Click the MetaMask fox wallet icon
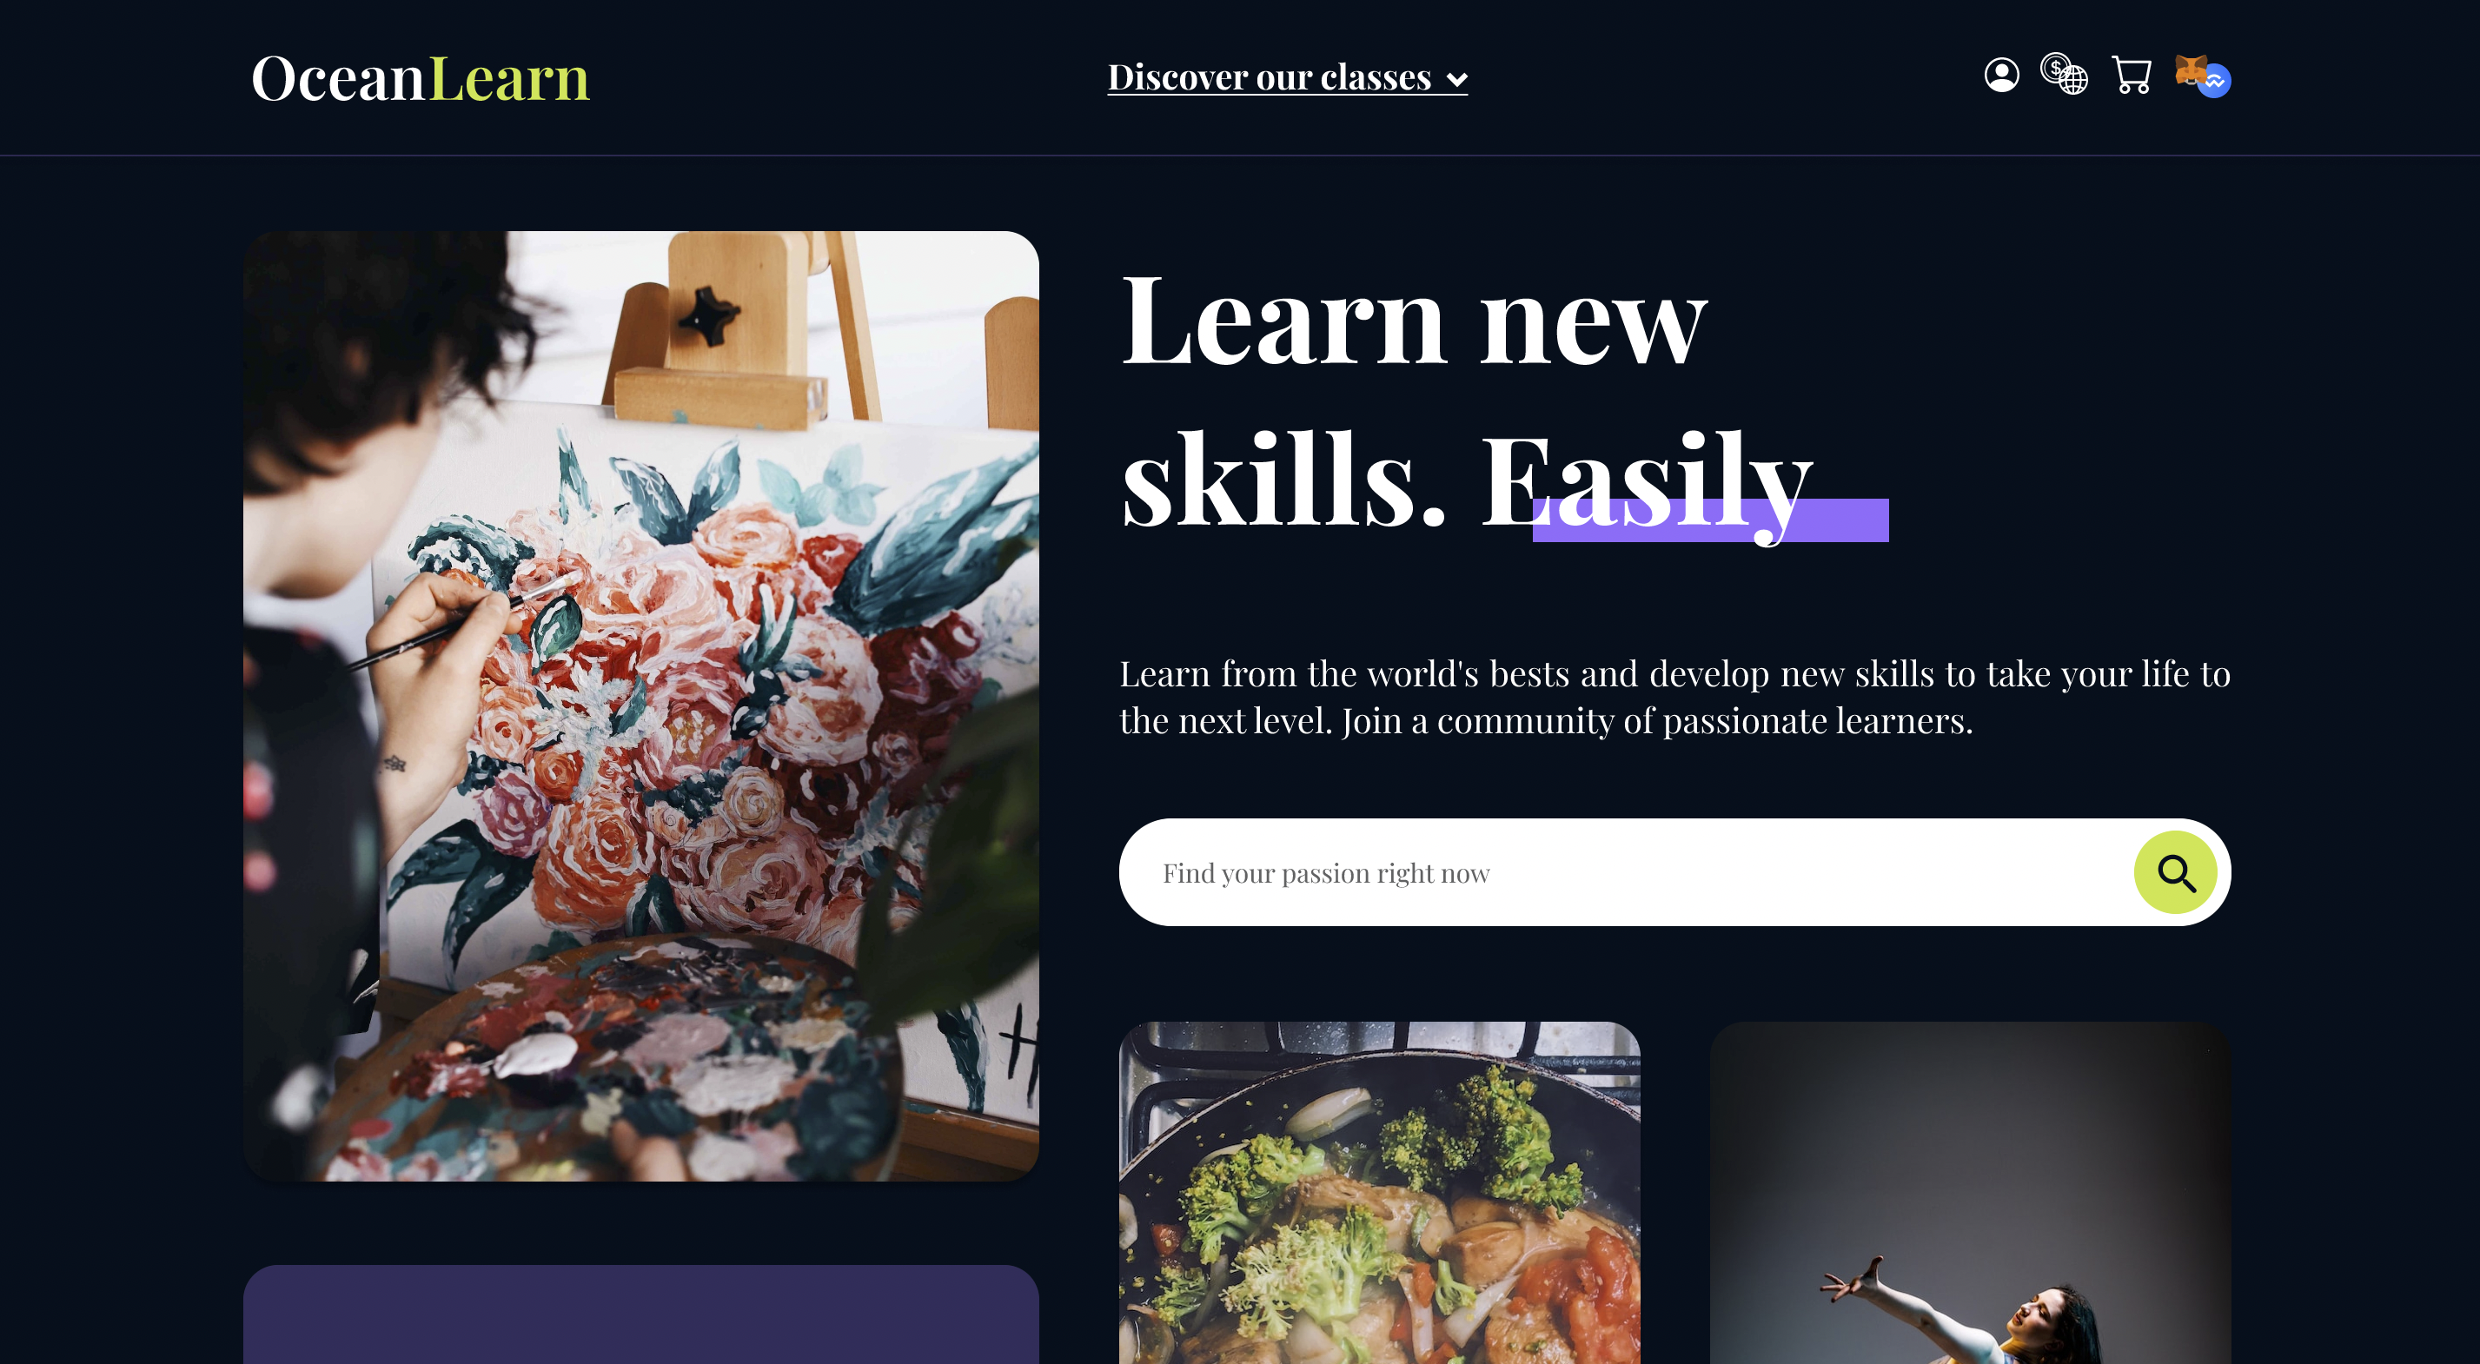The height and width of the screenshot is (1364, 2480). (x=2191, y=70)
